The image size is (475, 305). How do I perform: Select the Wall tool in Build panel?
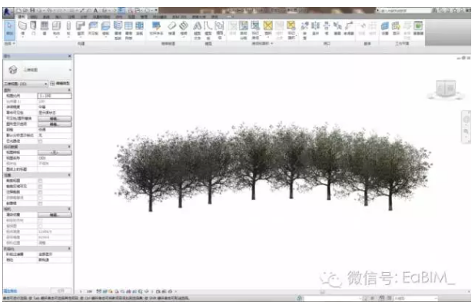[x=23, y=29]
